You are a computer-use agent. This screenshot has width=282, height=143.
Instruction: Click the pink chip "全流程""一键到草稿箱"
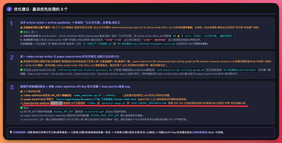(x=155, y=40)
